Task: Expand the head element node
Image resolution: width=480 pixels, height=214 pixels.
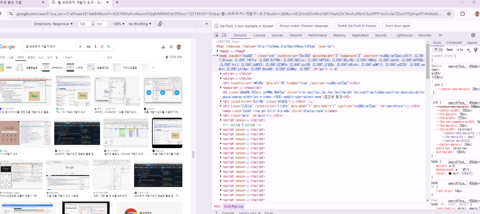Action: pos(218,51)
